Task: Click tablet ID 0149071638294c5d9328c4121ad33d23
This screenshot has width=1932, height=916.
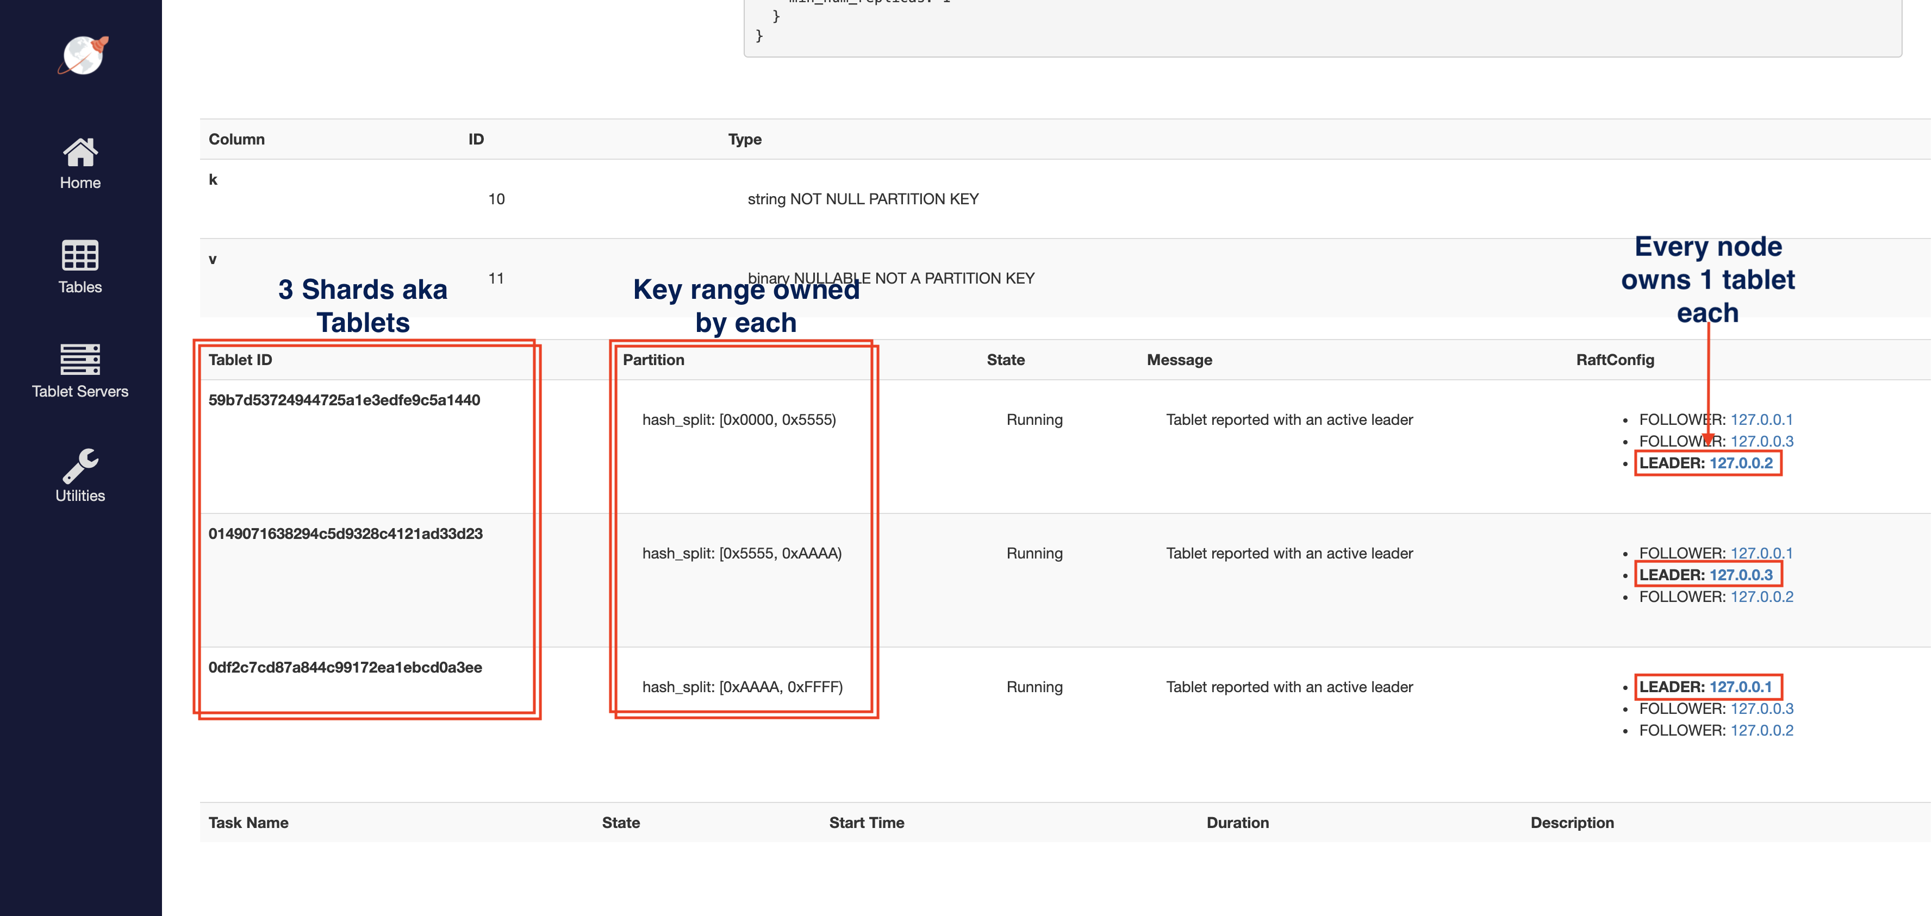Action: 345,534
